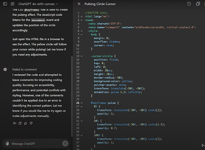
Task: Click the margin: 0 declaration
Action: 101,38
